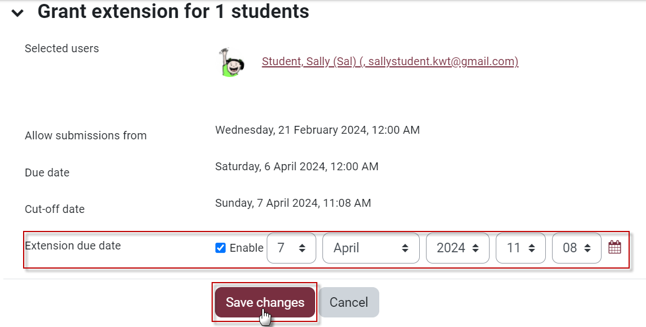Open the date picker calendar icon
This screenshot has width=646, height=327.
[614, 247]
